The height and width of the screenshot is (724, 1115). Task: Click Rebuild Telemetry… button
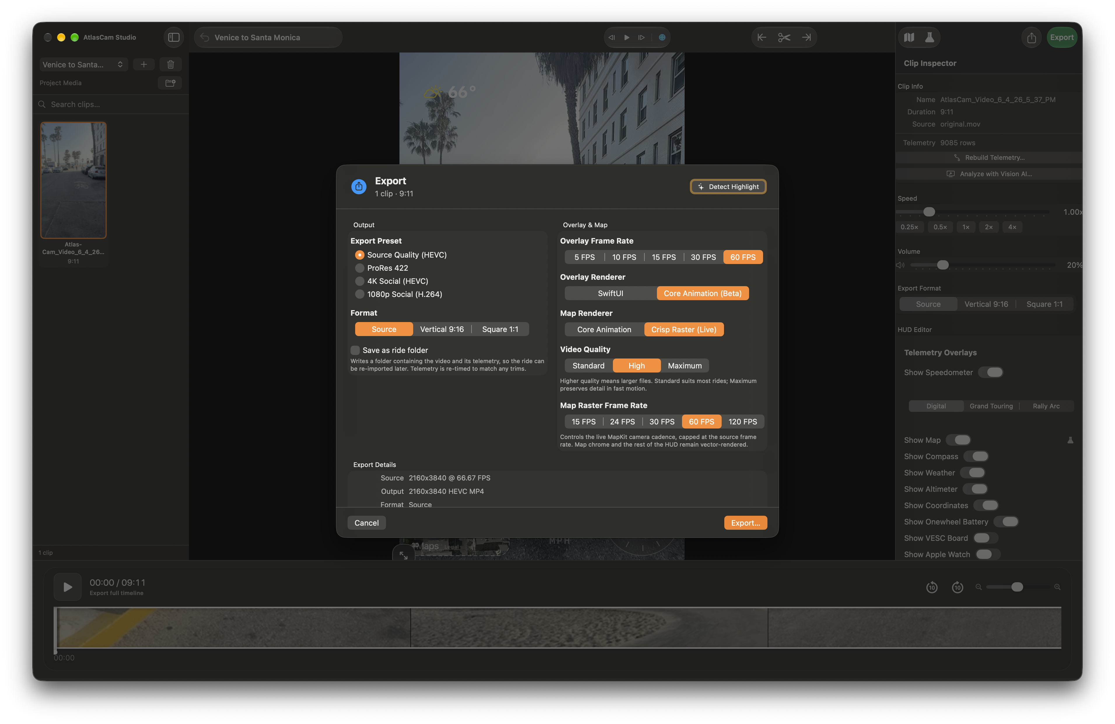988,158
